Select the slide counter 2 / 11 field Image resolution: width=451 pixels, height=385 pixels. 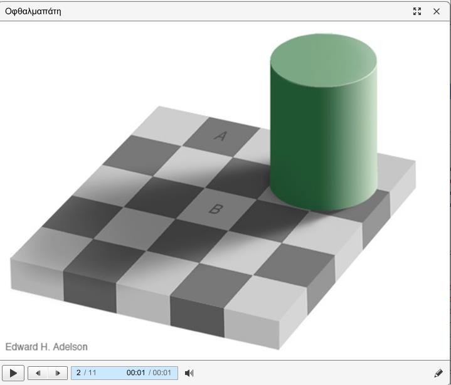click(x=87, y=373)
